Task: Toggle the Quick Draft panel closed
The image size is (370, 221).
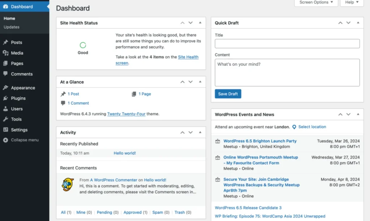Action: (358, 23)
